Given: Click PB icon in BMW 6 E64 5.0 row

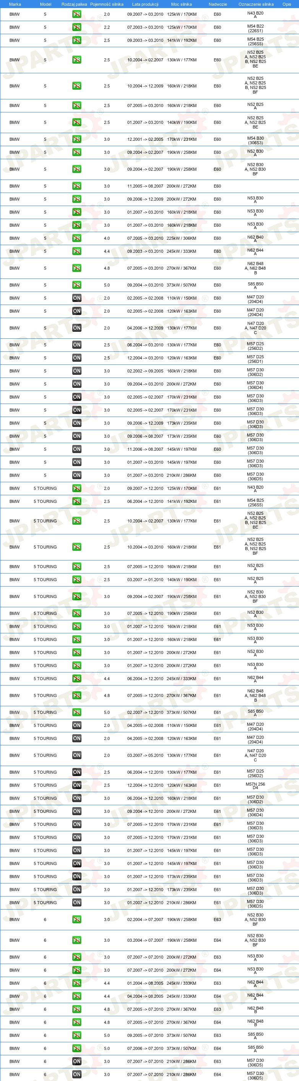Looking at the screenshot, I should click(76, 1048).
